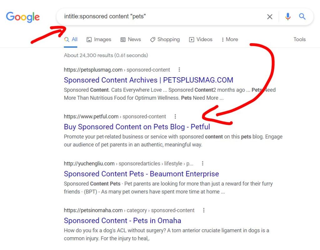
Task: Switch to the News tab
Action: tap(131, 40)
